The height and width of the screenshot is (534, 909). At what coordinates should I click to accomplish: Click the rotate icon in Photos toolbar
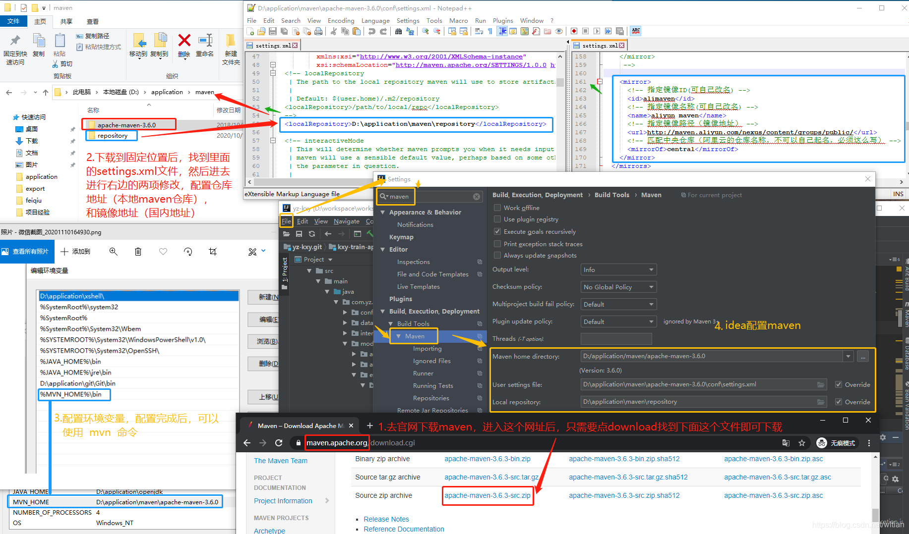[x=188, y=252]
